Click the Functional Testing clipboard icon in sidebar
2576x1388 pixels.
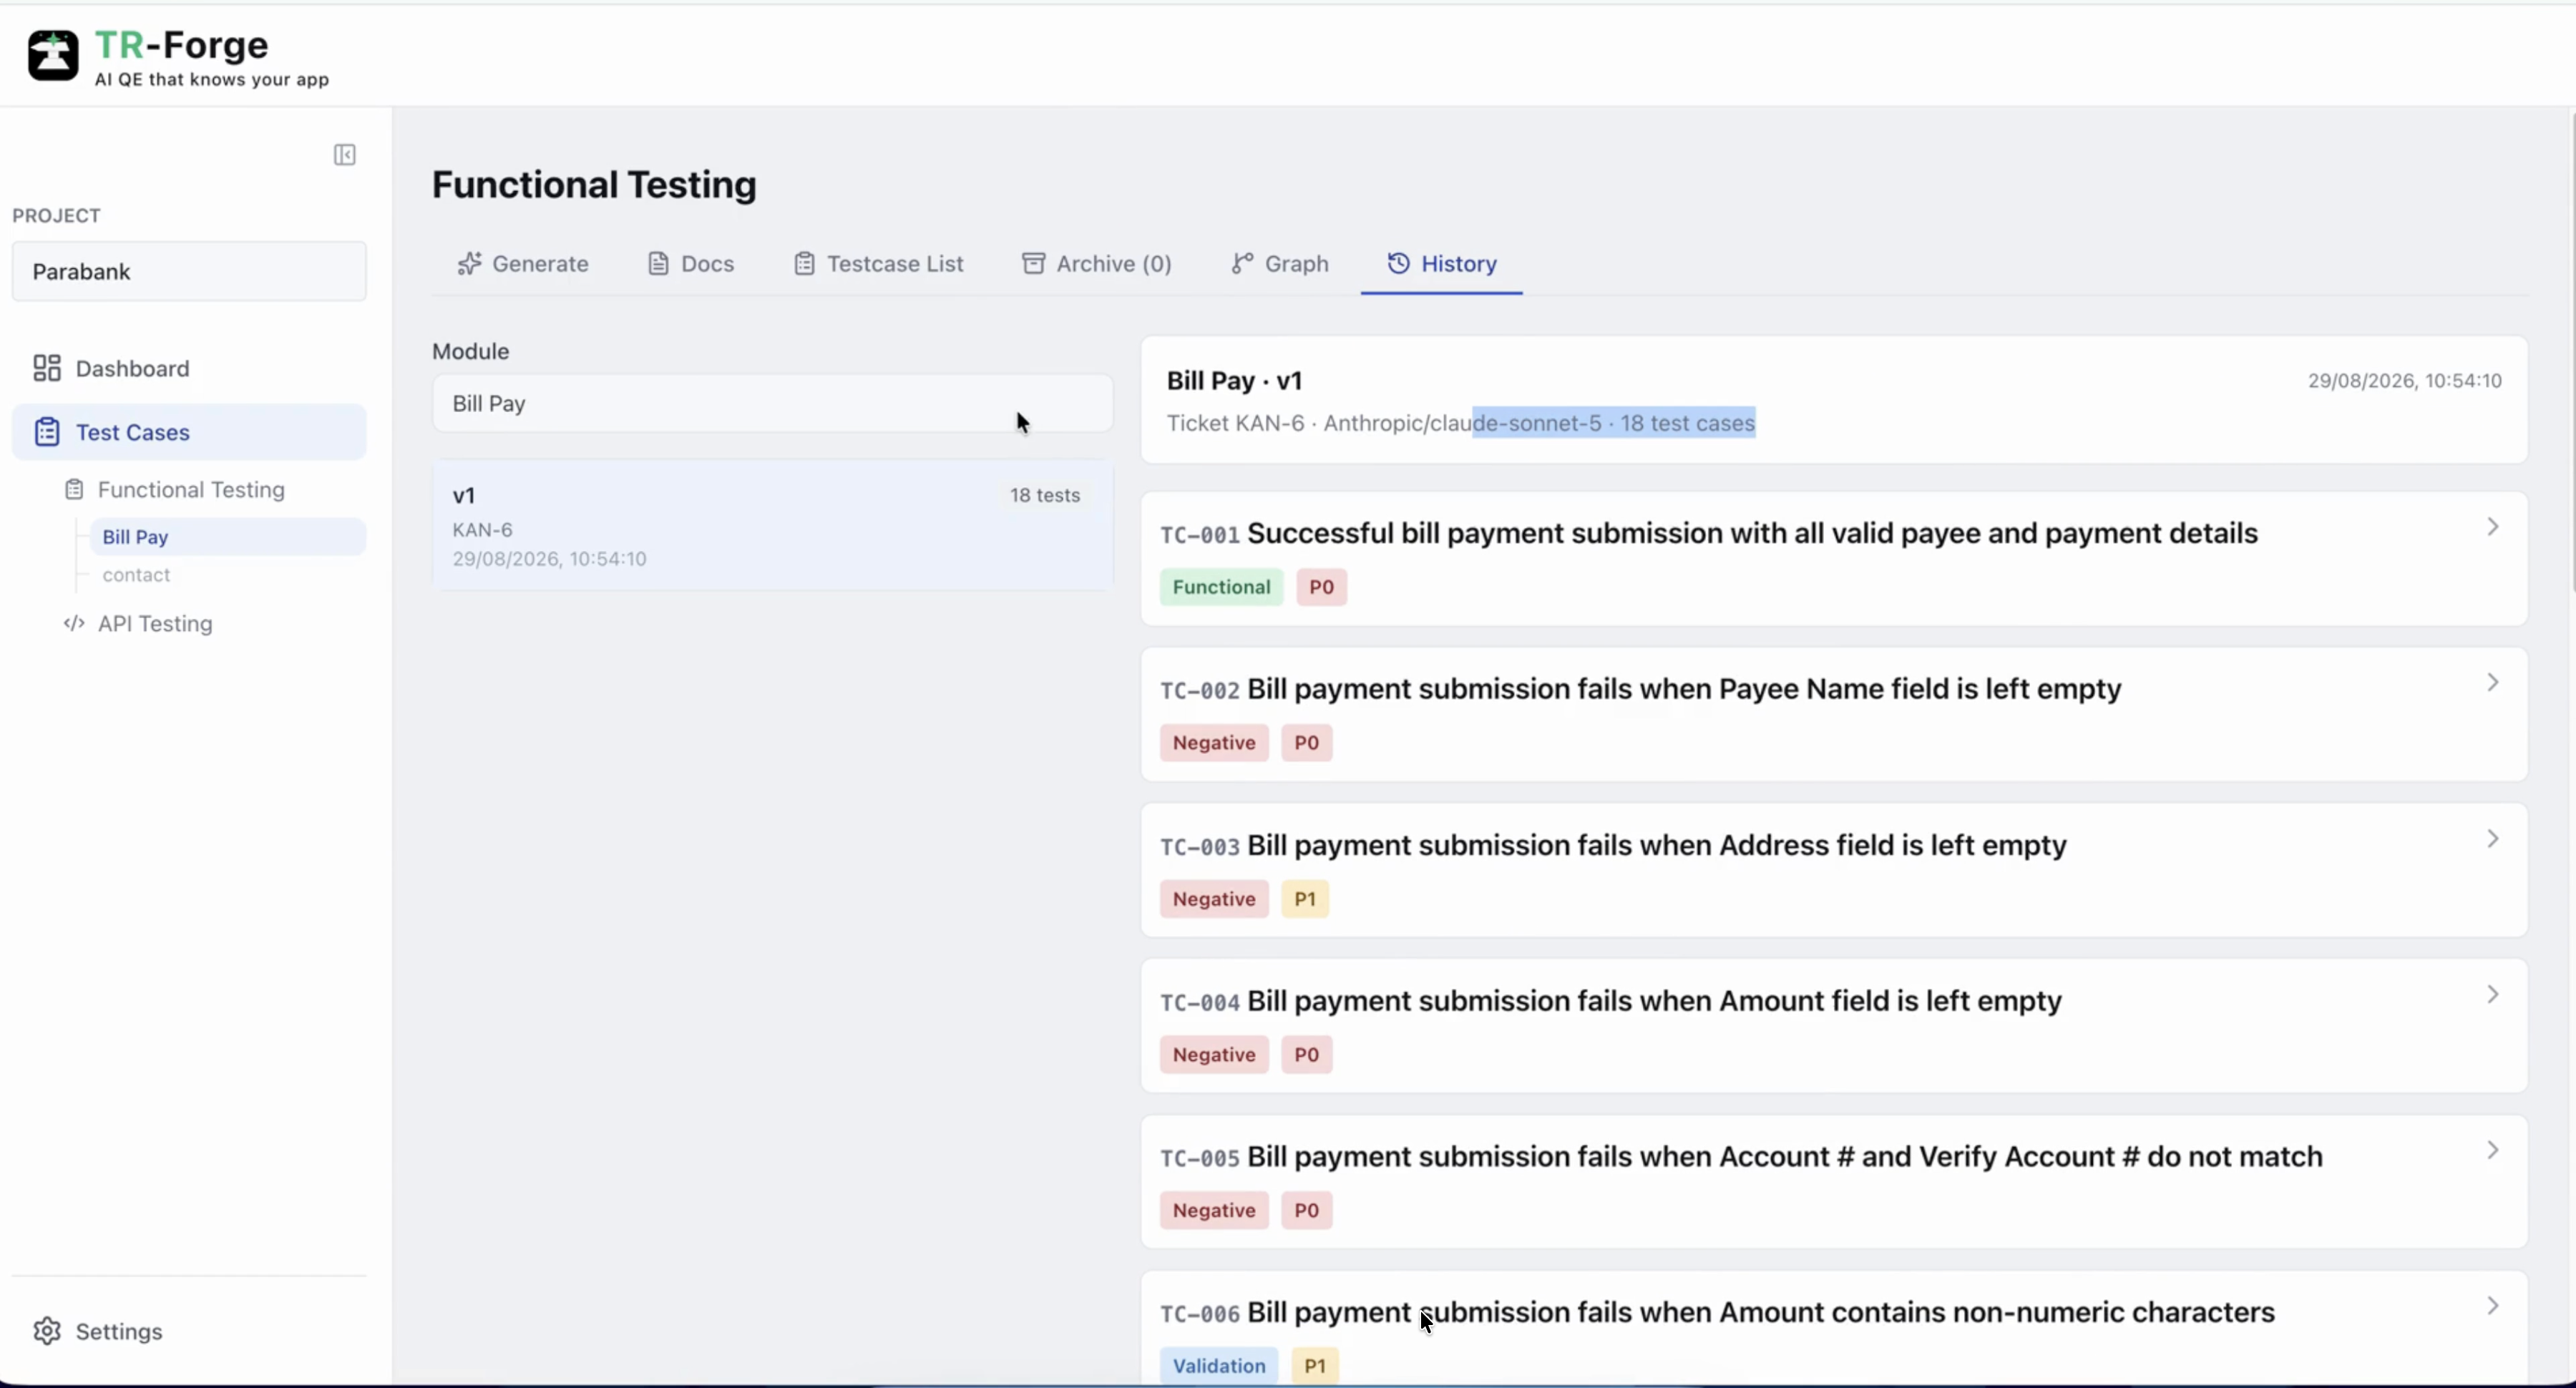click(74, 489)
